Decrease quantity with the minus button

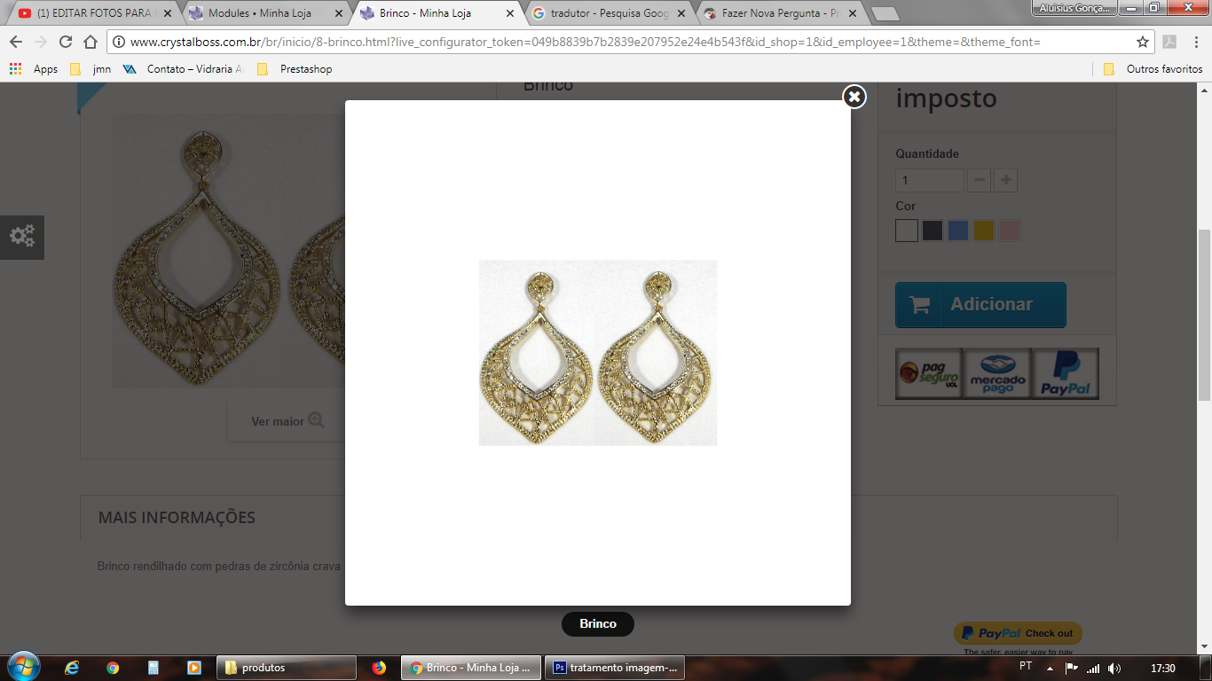[x=980, y=180]
